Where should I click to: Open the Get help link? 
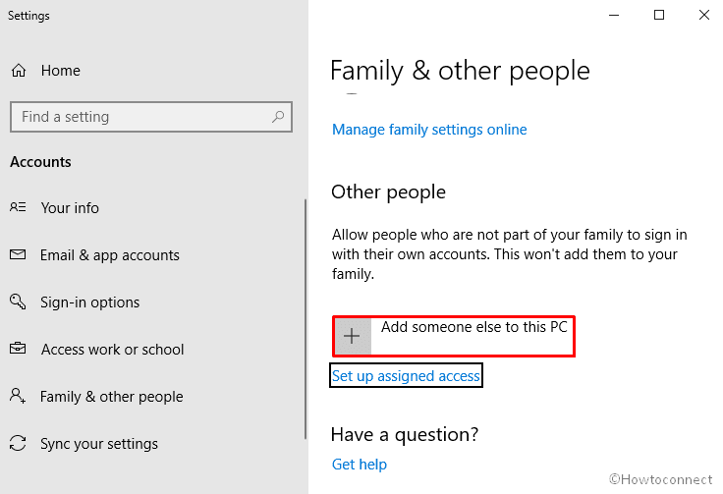point(360,465)
